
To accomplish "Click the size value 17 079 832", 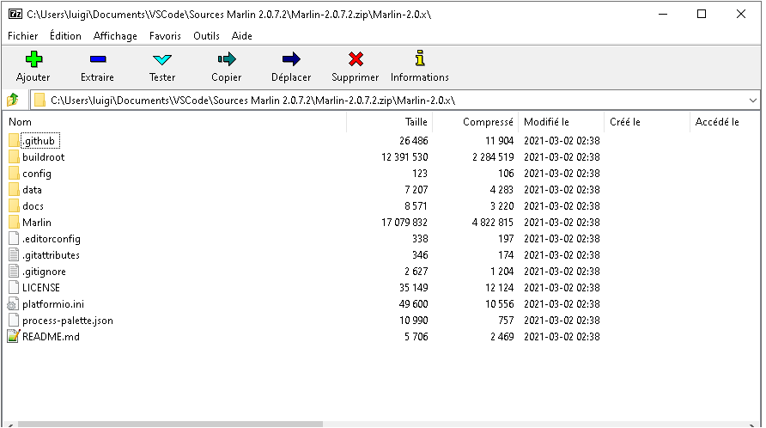I will pos(404,223).
